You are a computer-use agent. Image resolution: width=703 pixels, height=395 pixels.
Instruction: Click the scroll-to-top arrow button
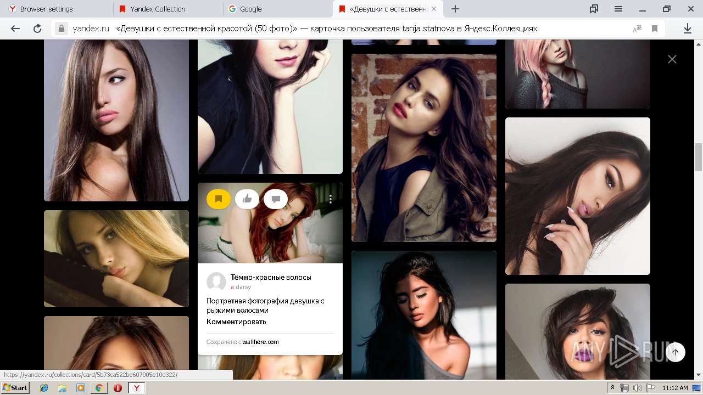[676, 352]
